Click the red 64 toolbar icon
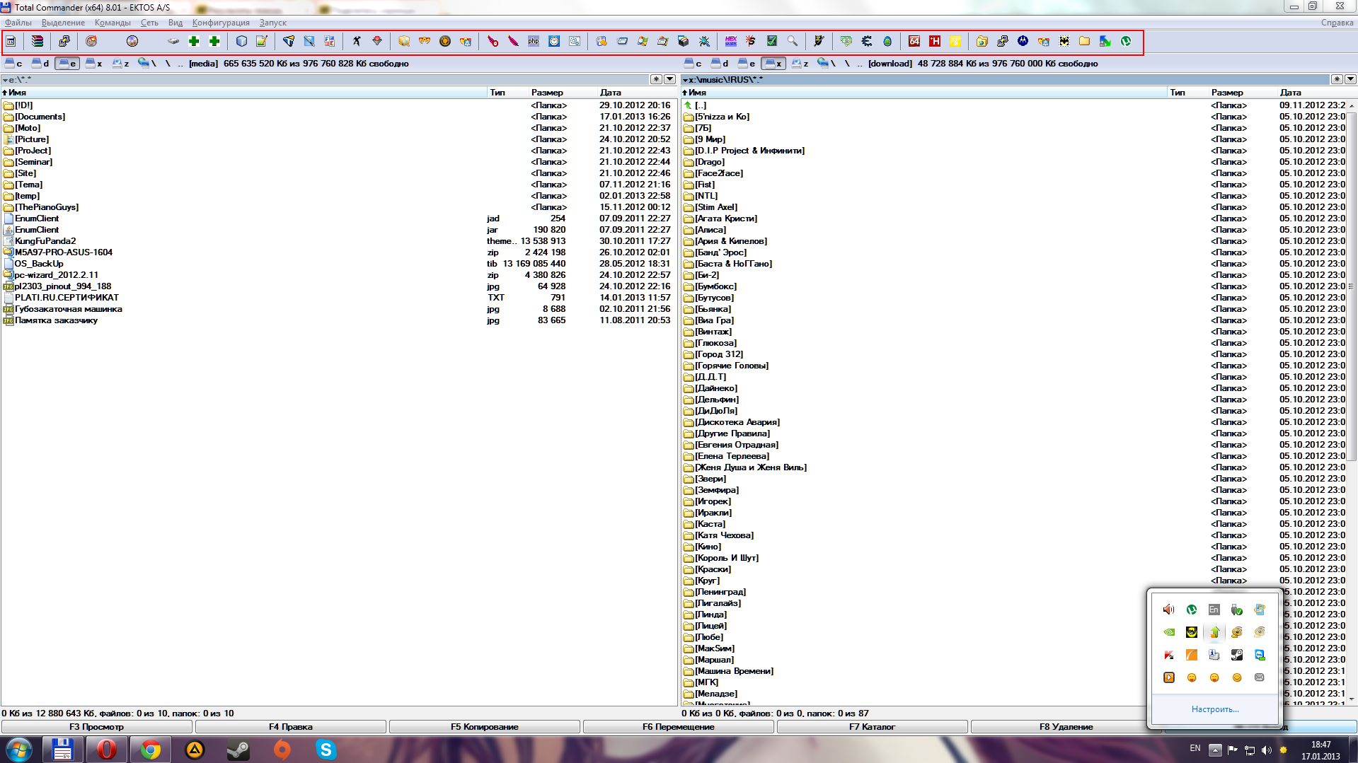Viewport: 1358px width, 763px height. (914, 41)
